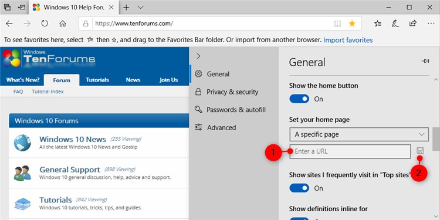The image size is (440, 220).
Task: Click the settings pane scrollbar thumb
Action: click(x=436, y=139)
